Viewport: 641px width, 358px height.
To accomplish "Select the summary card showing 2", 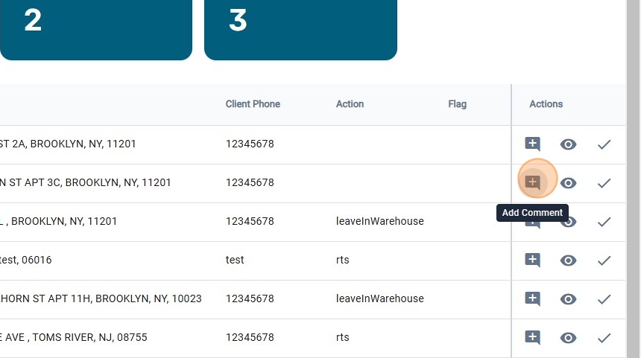I will pos(95,30).
